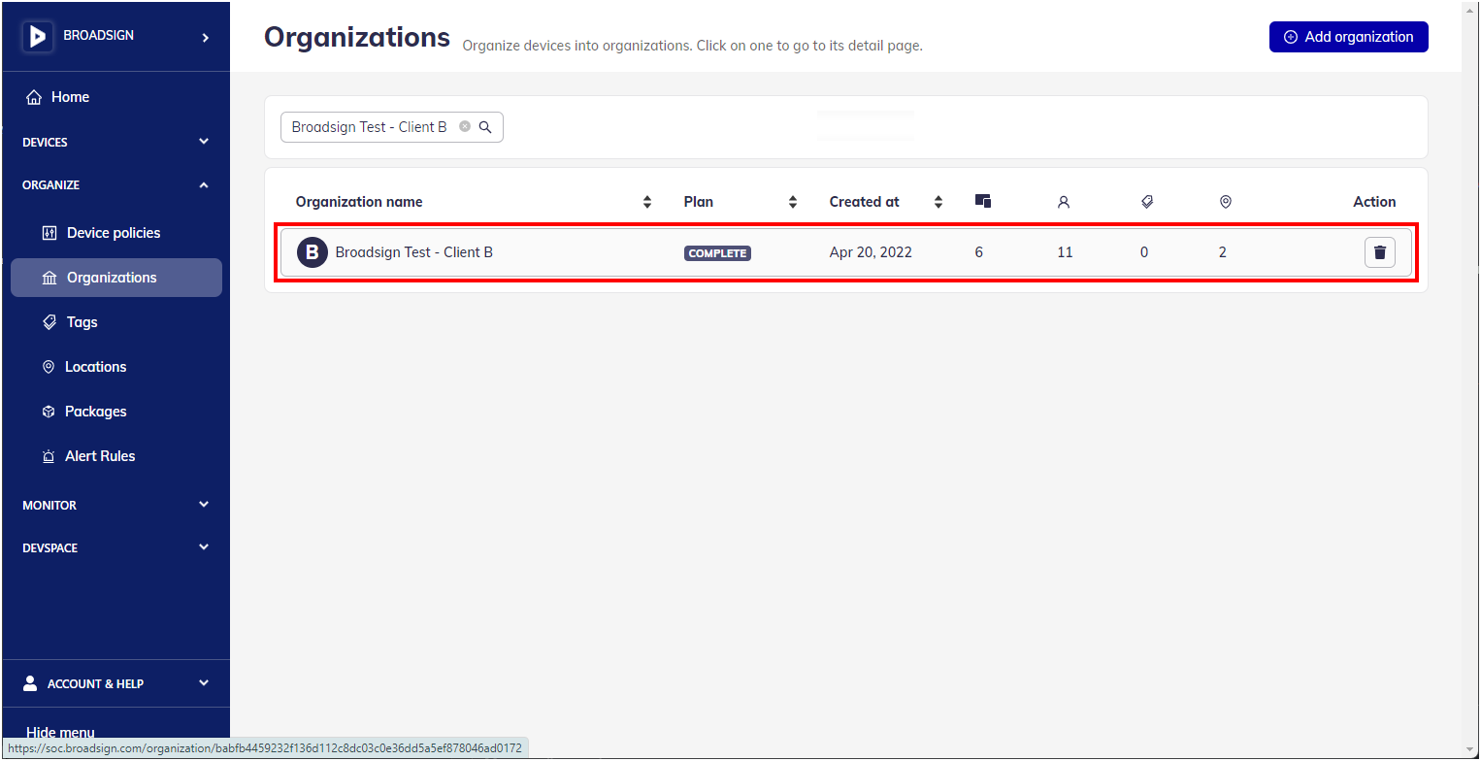Delete Broadsign Test - Client B with trash icon
This screenshot has height=761, width=1481.
[1380, 252]
